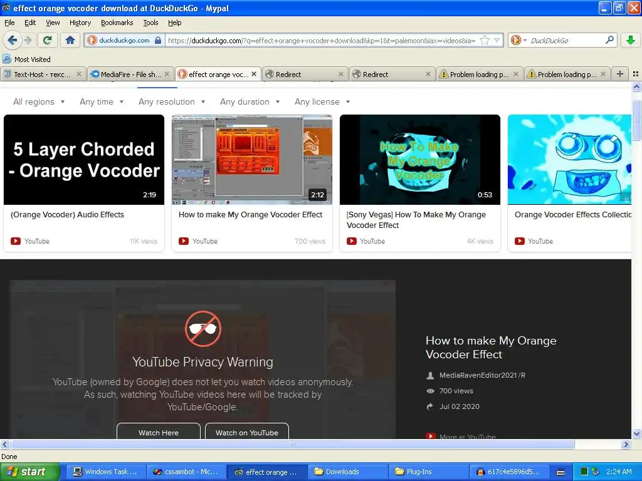Open the Home page icon

70,40
